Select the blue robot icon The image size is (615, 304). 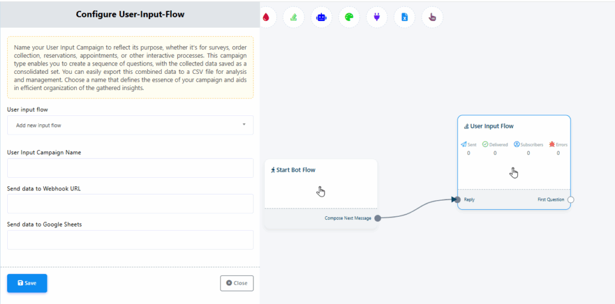[x=321, y=17]
